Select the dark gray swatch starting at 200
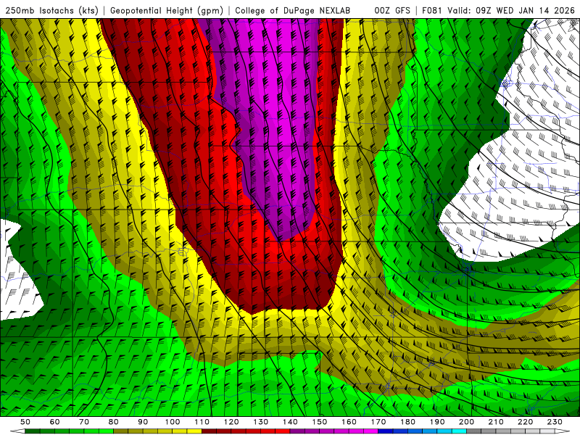 pyautogui.click(x=474, y=431)
